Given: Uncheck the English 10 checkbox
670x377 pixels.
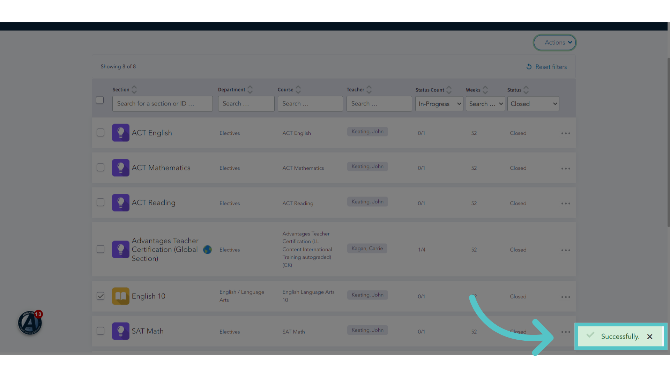Looking at the screenshot, I should tap(100, 296).
